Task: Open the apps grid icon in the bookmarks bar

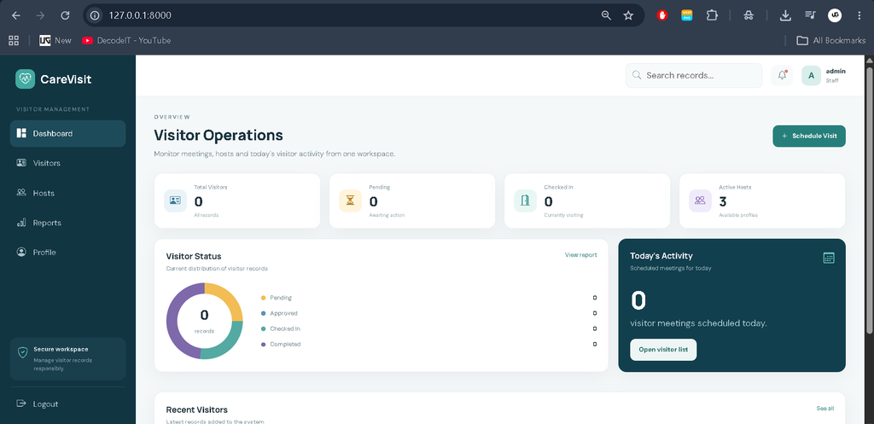Action: coord(14,40)
